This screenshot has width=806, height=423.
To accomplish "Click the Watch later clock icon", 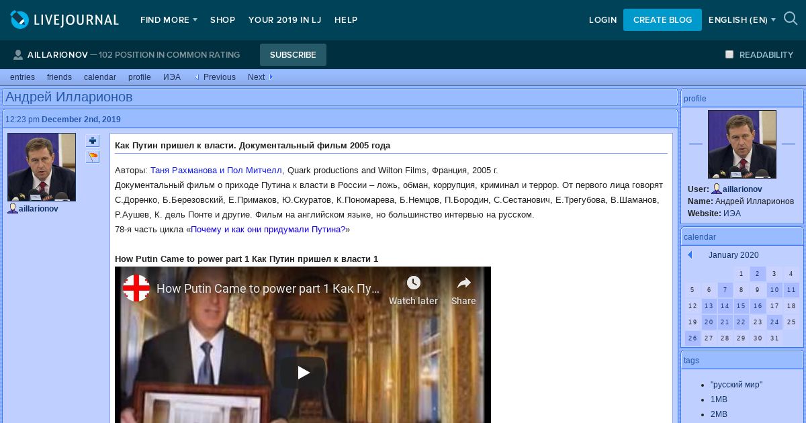I will tap(413, 283).
